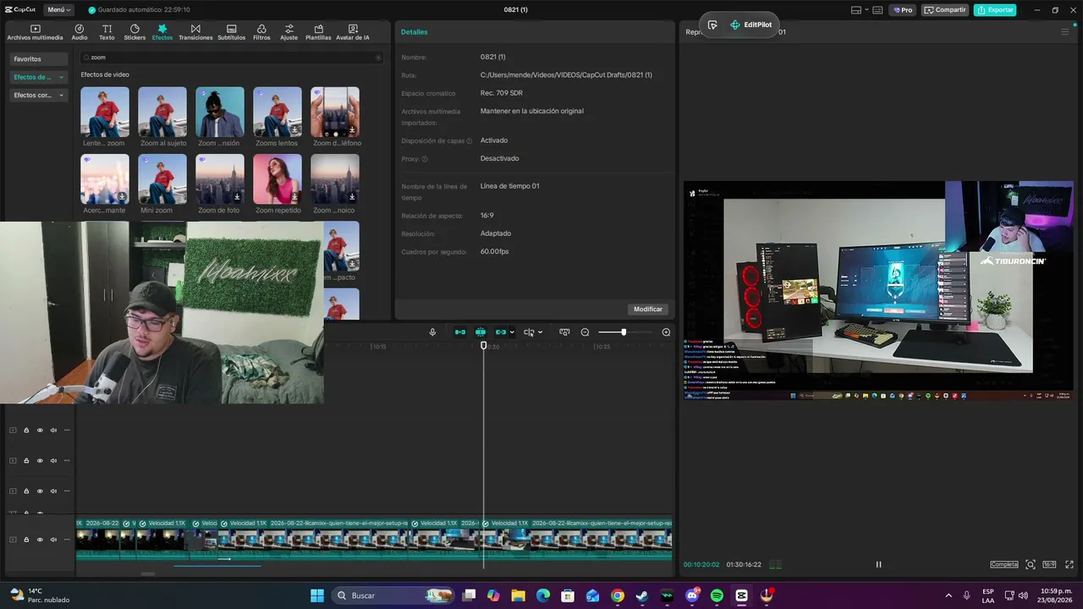The width and height of the screenshot is (1083, 609).
Task: Select the Favoritos category
Action: click(x=39, y=59)
